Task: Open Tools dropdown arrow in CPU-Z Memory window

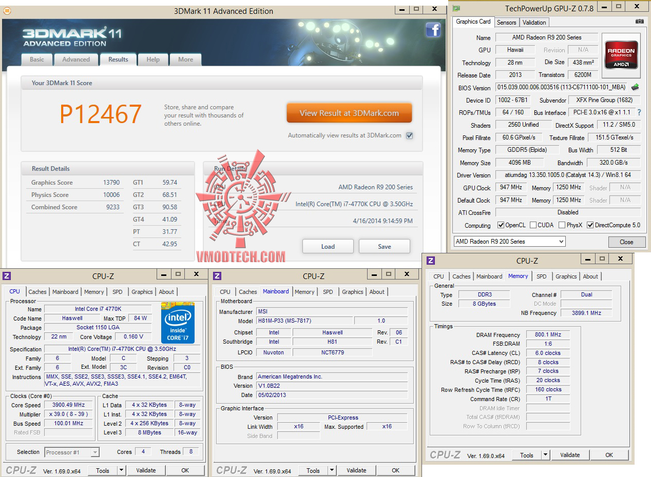Action: point(545,455)
